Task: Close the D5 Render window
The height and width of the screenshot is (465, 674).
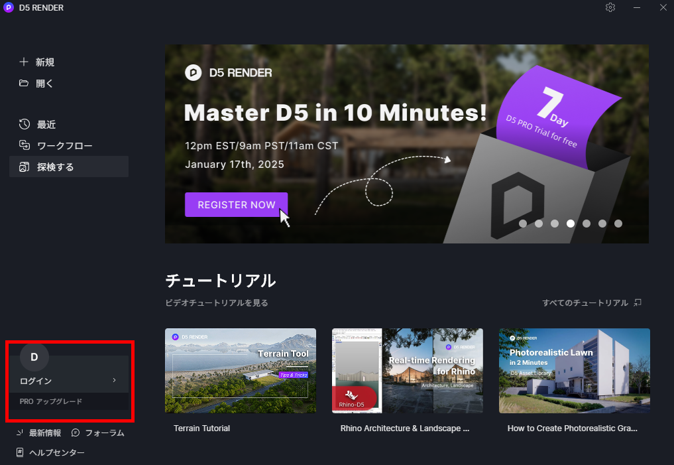Action: pos(663,8)
